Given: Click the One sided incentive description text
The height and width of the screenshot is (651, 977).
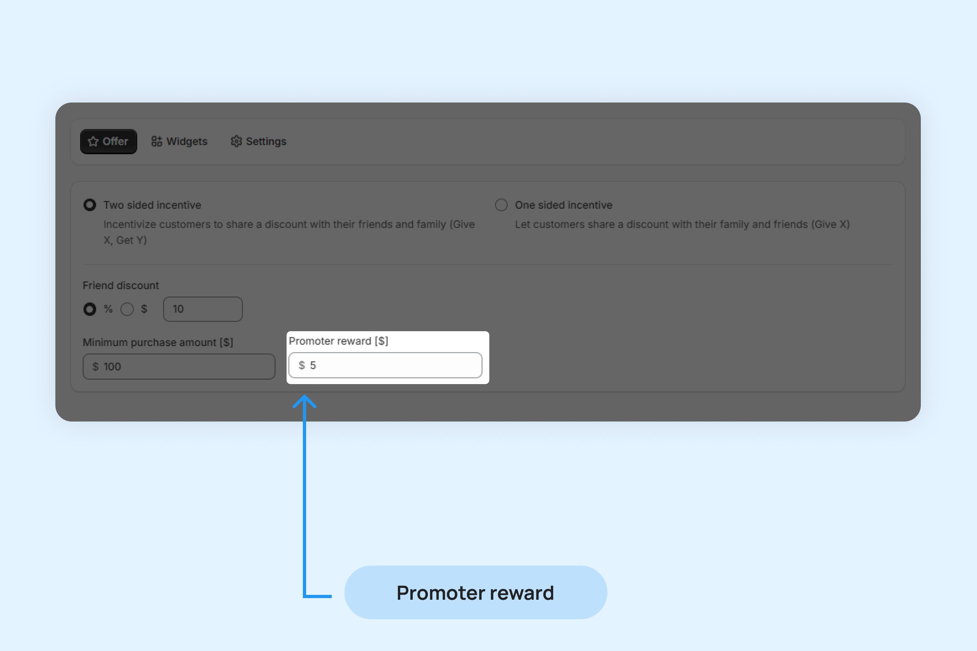Looking at the screenshot, I should click(x=682, y=225).
